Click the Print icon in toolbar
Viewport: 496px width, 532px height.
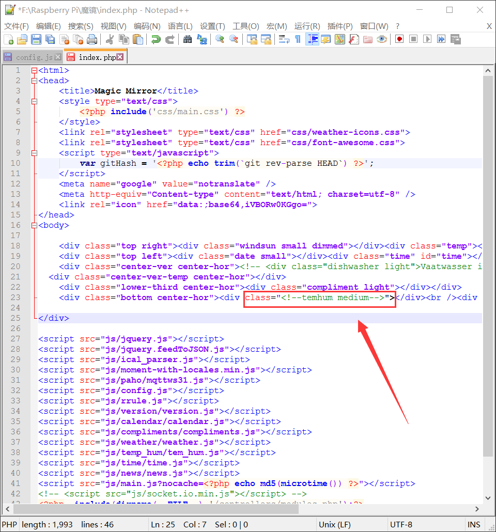92,39
